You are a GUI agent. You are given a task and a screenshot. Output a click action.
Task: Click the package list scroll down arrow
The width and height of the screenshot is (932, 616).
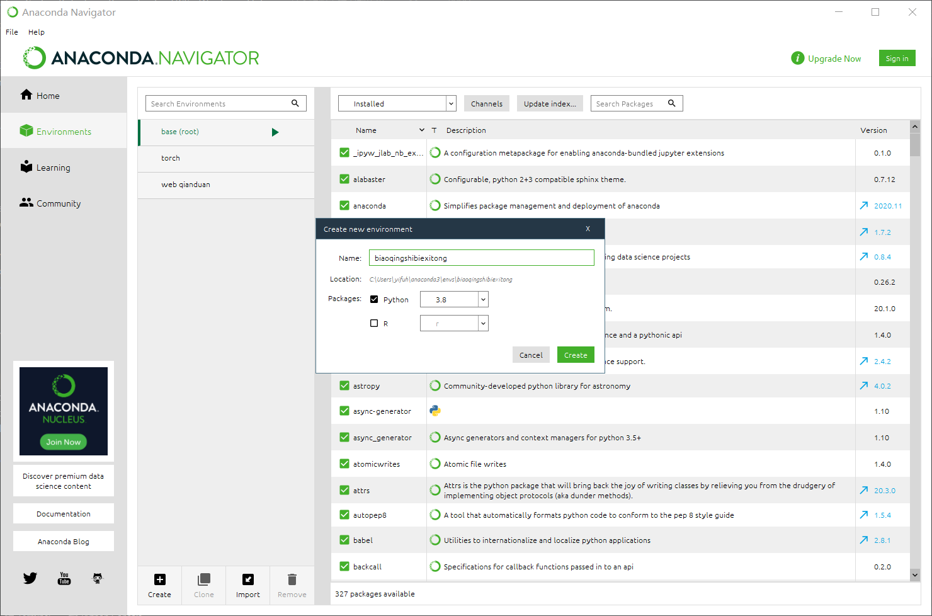click(915, 574)
